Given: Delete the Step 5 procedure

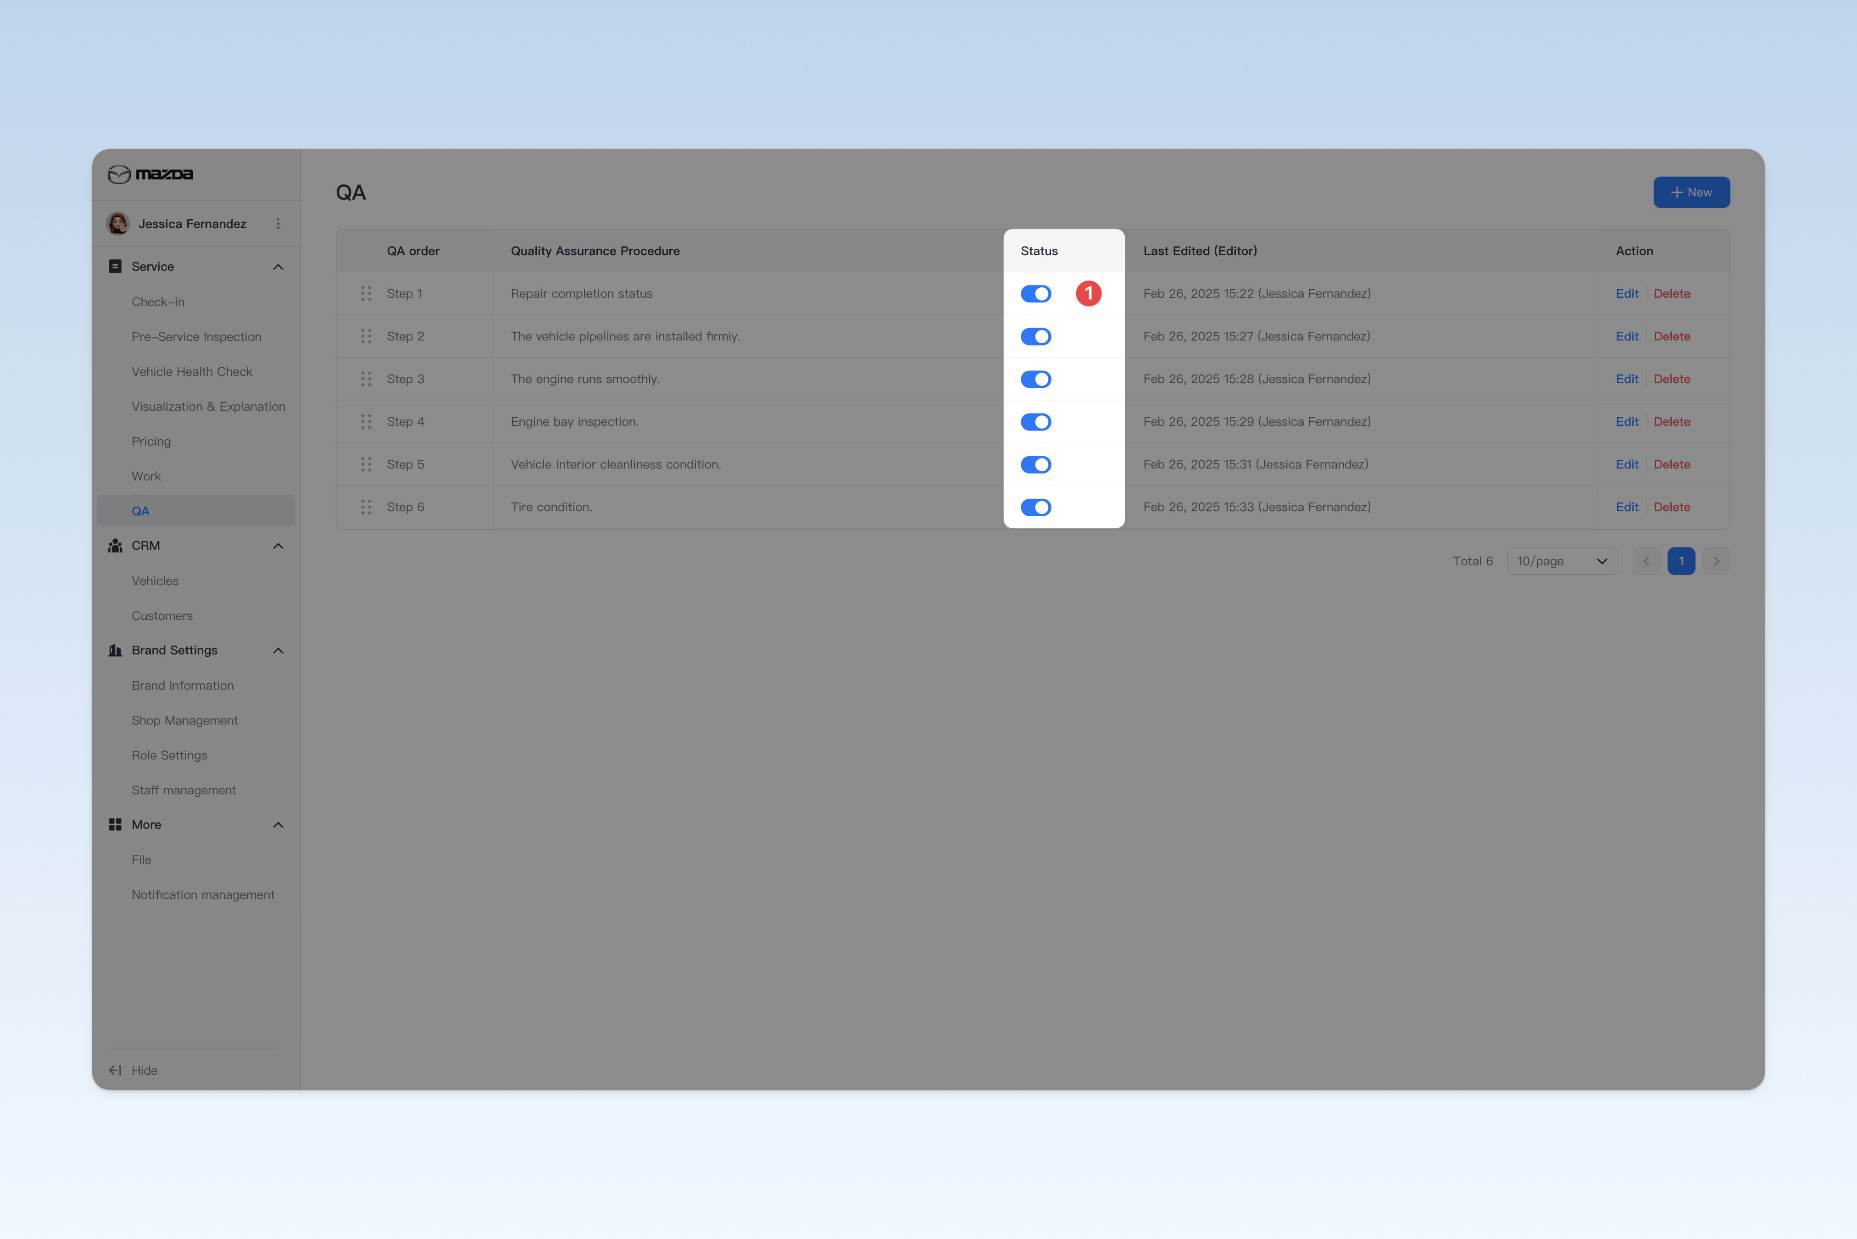Looking at the screenshot, I should [1671, 464].
